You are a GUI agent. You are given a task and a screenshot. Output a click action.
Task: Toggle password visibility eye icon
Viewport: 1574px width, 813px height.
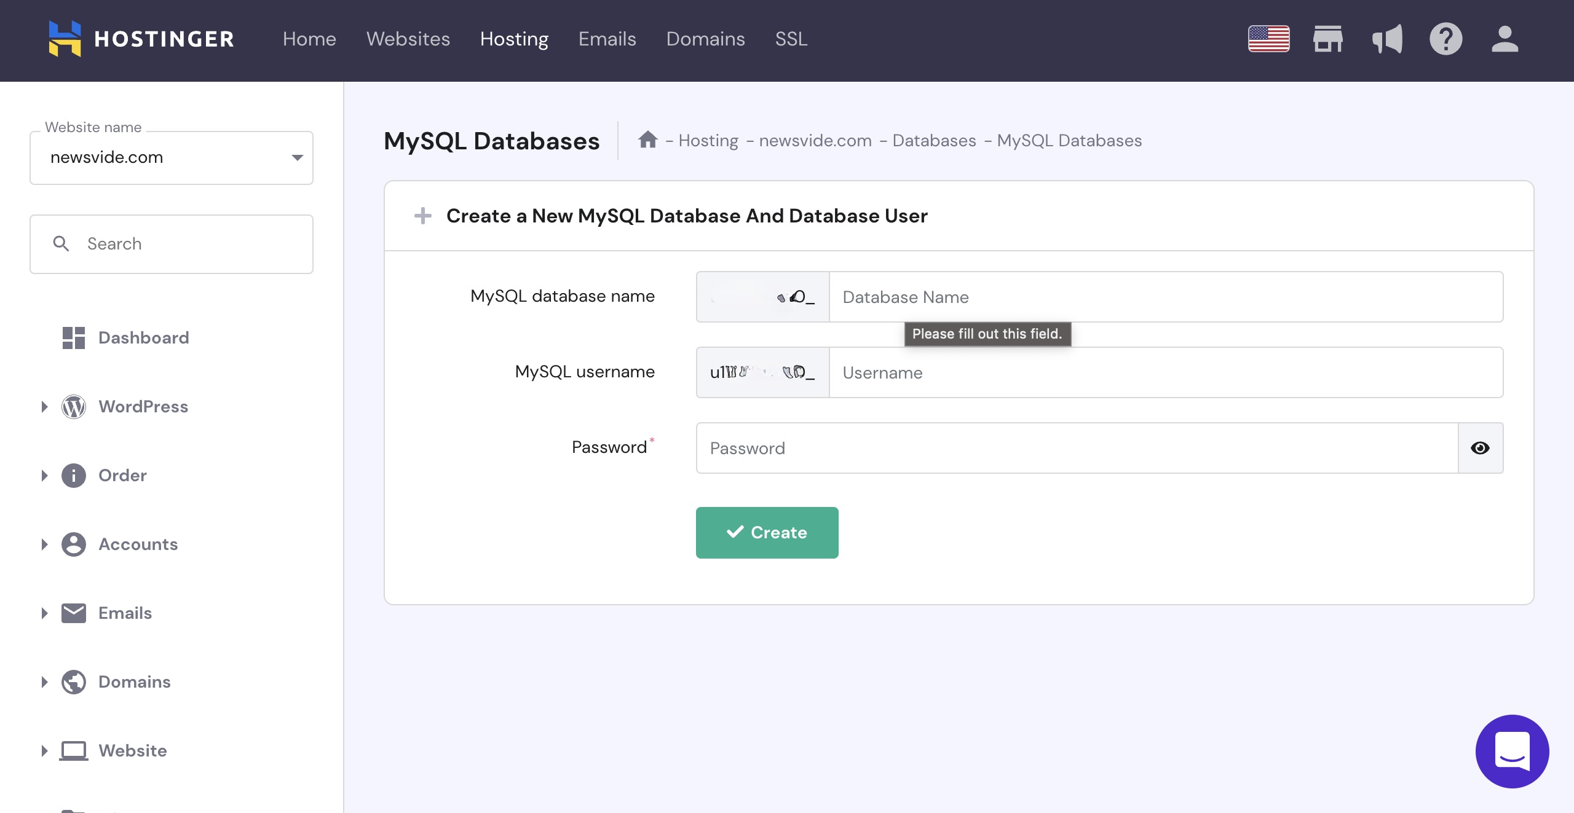click(x=1480, y=448)
